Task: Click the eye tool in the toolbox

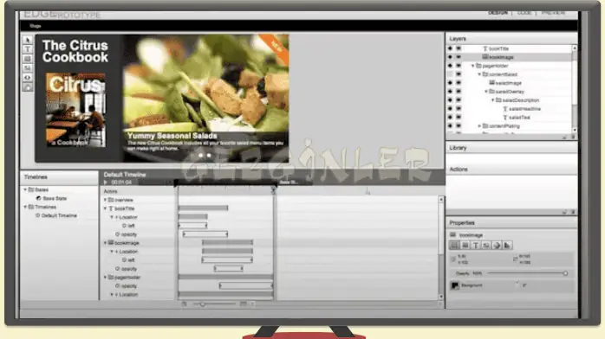Action: [x=28, y=78]
